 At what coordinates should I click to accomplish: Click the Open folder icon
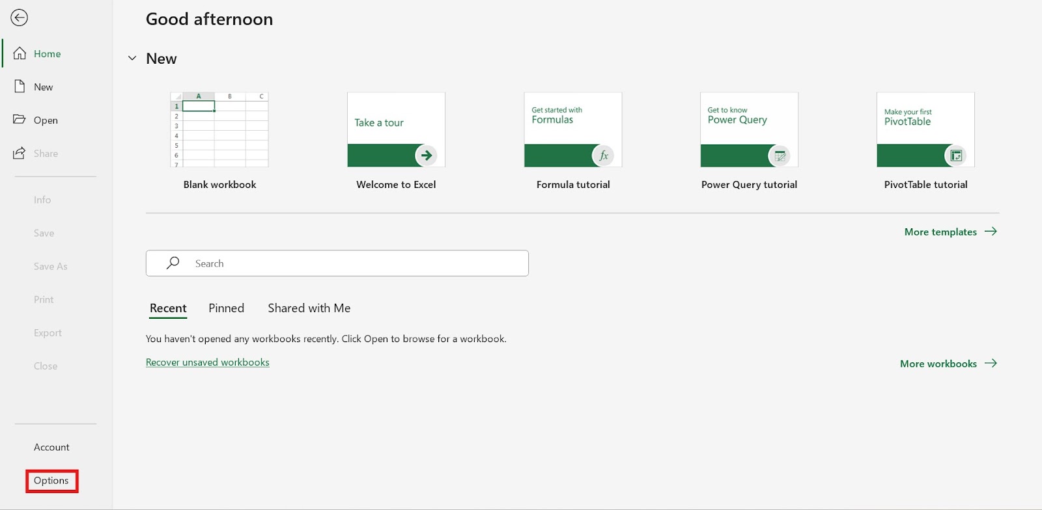20,120
